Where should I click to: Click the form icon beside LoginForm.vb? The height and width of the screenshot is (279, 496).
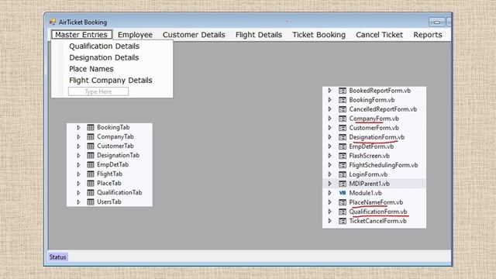(343, 174)
